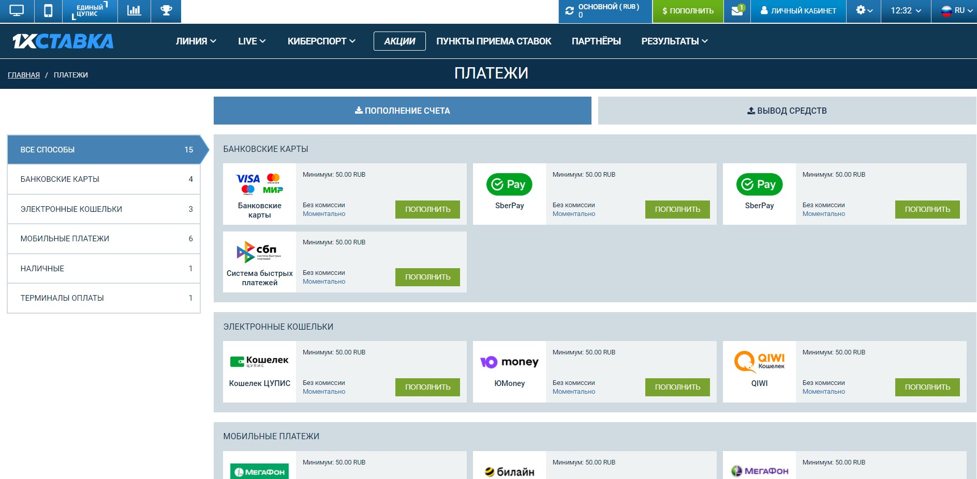Expand the КИБЕРСПОРТ menu

click(321, 41)
